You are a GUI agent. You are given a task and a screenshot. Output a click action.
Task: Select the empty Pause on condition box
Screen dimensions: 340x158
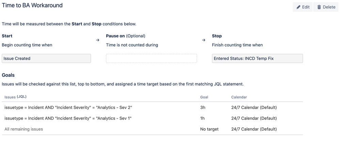click(151, 58)
